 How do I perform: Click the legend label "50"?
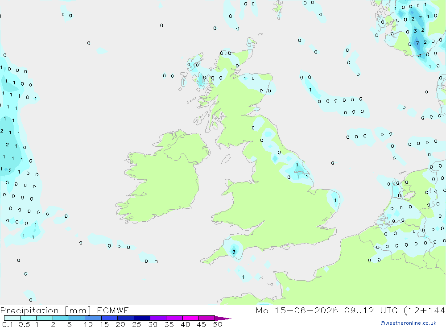click(x=218, y=324)
